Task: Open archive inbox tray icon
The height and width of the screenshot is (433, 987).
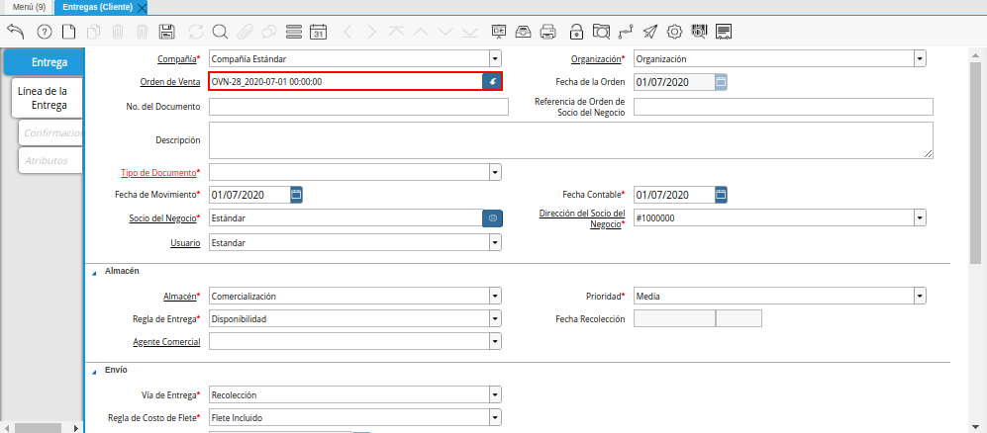Action: click(x=523, y=32)
